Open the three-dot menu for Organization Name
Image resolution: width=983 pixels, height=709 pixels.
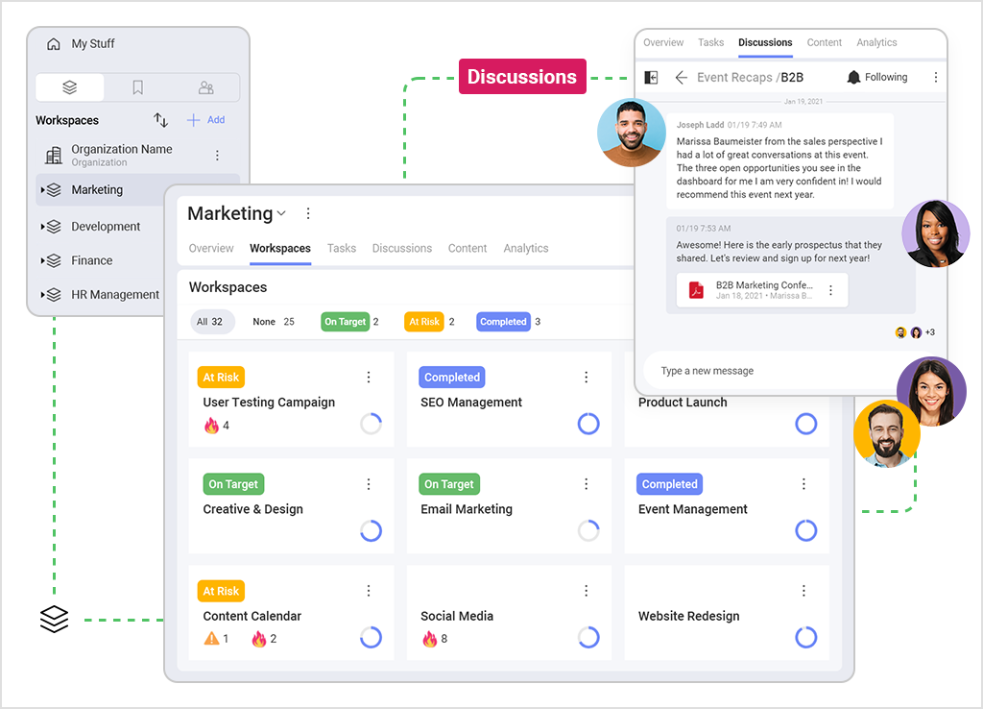pos(216,156)
